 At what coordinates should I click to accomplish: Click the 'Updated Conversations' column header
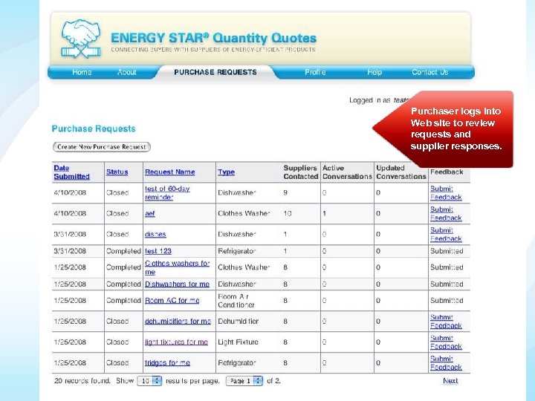click(x=401, y=172)
